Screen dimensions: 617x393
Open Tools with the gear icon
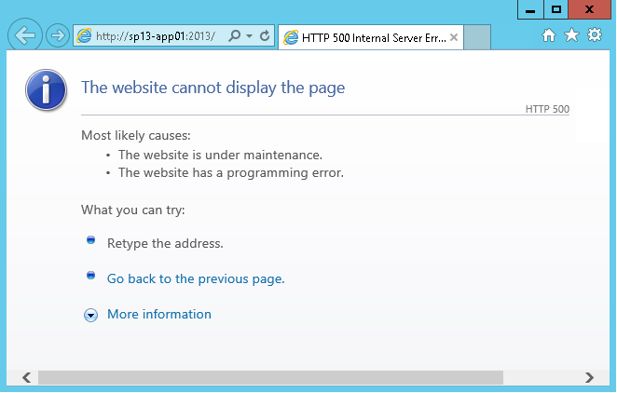[595, 35]
